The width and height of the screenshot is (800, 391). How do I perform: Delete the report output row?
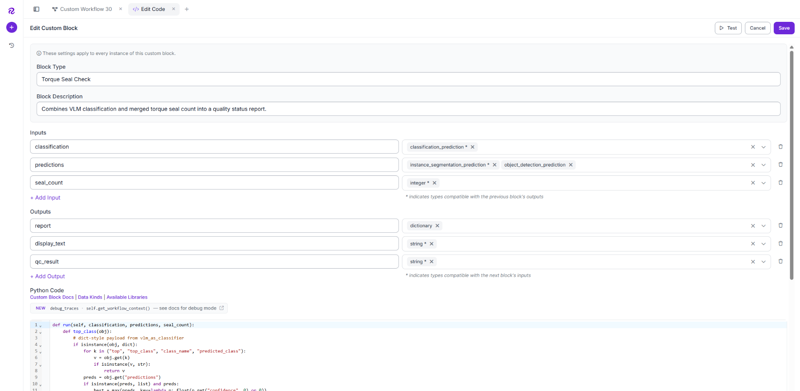[x=780, y=225]
